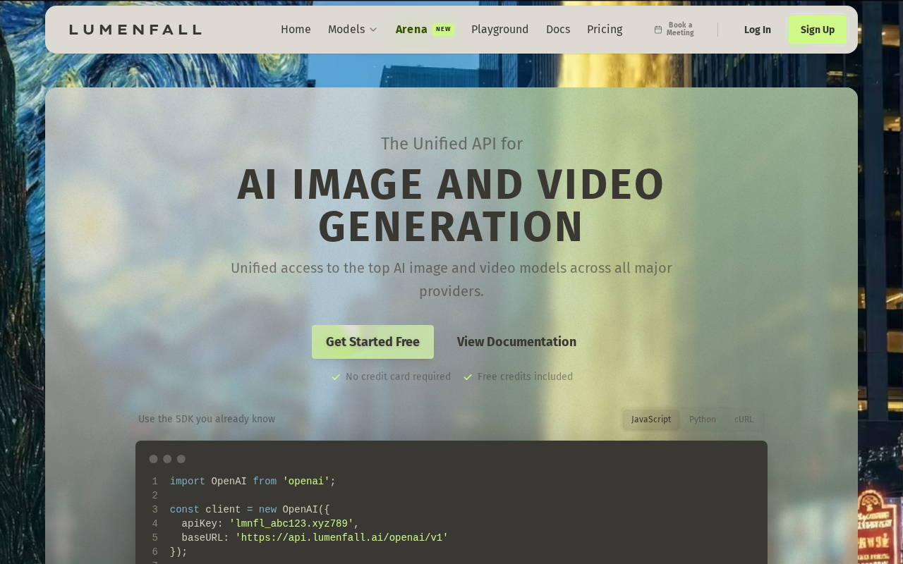Viewport: 903px width, 564px height.
Task: Switch to the Python code tab
Action: 703,419
